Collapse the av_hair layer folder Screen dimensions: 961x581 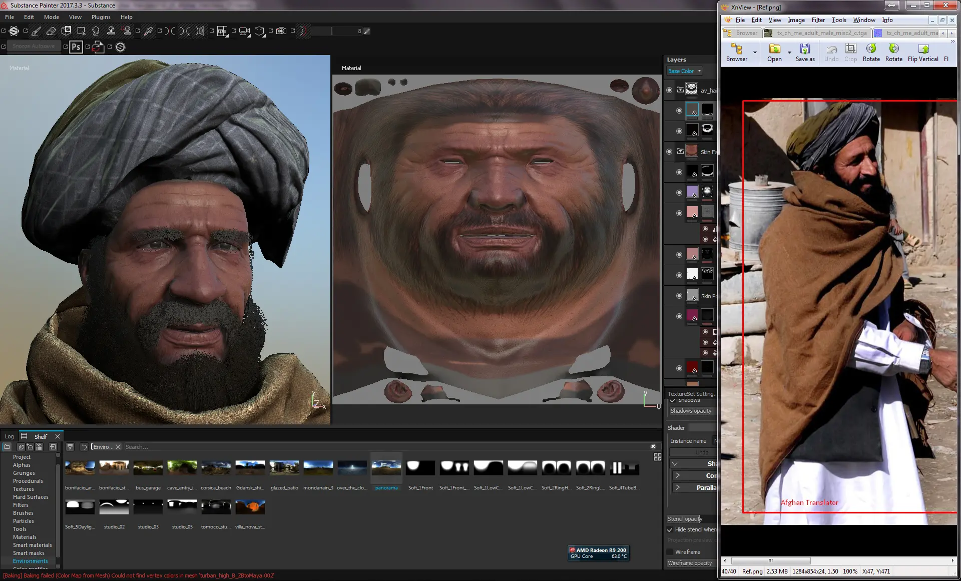(680, 90)
